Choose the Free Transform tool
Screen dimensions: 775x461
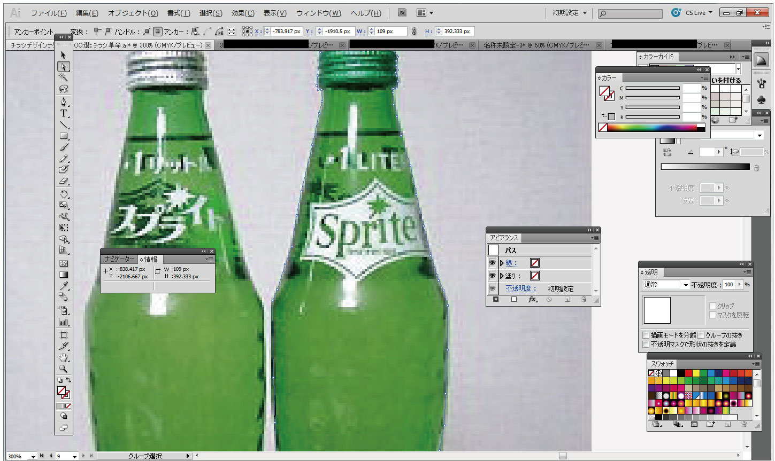tap(64, 228)
